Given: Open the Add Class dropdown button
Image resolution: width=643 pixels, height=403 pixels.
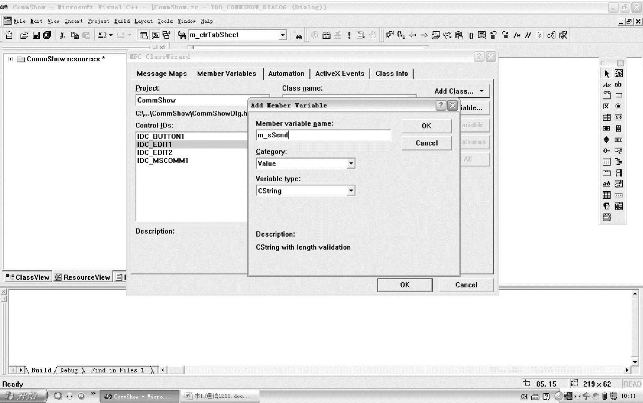Looking at the screenshot, I should (459, 91).
